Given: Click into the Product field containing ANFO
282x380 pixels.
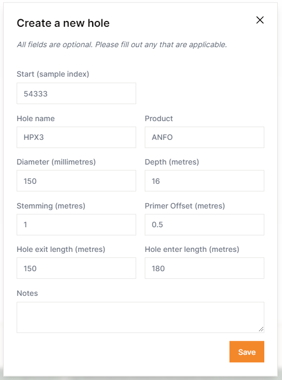Looking at the screenshot, I should 204,137.
